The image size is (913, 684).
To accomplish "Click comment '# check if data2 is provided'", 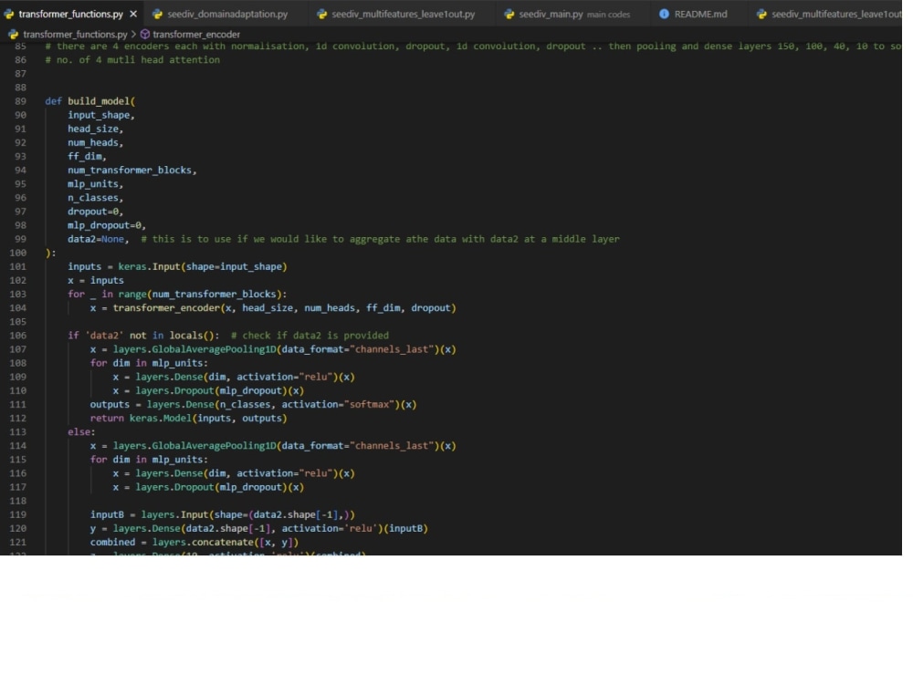I will point(310,336).
